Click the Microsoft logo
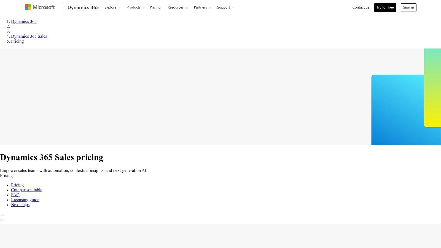This screenshot has width=441, height=248. [40, 7]
